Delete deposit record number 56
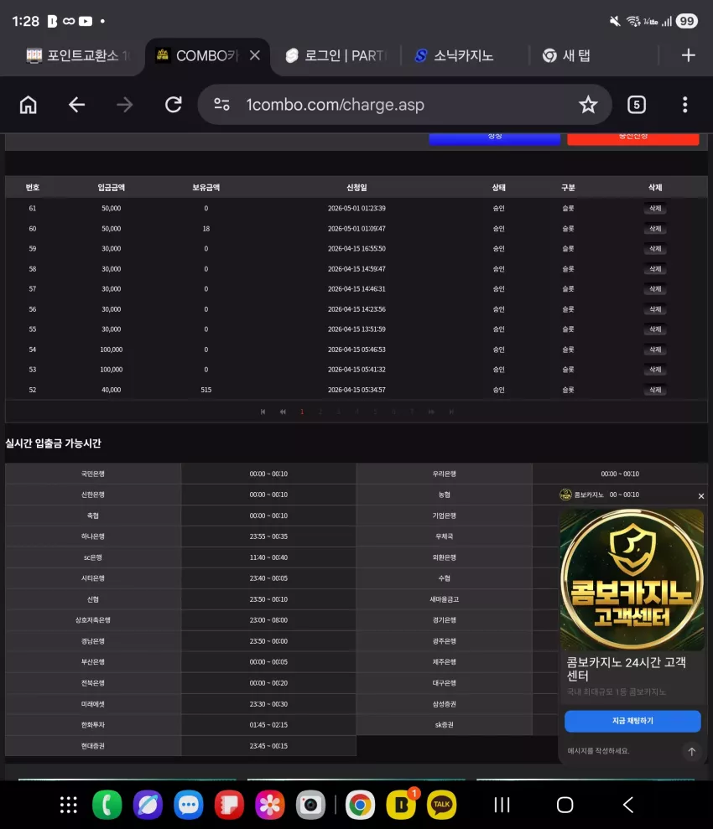The width and height of the screenshot is (713, 829). (655, 308)
